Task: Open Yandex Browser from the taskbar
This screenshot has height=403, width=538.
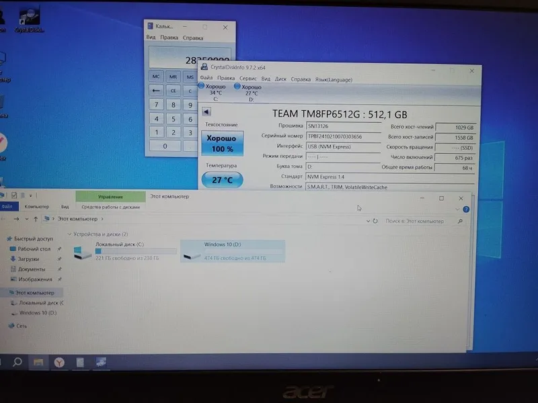Action: (x=59, y=362)
